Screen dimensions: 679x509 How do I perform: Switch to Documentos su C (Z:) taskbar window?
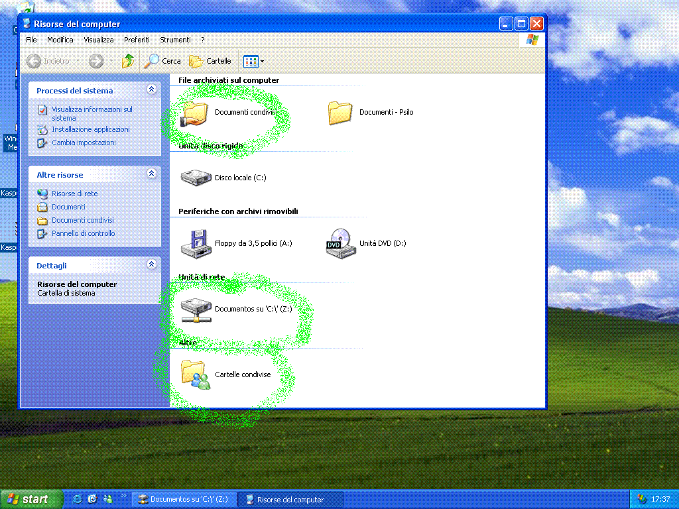[183, 499]
